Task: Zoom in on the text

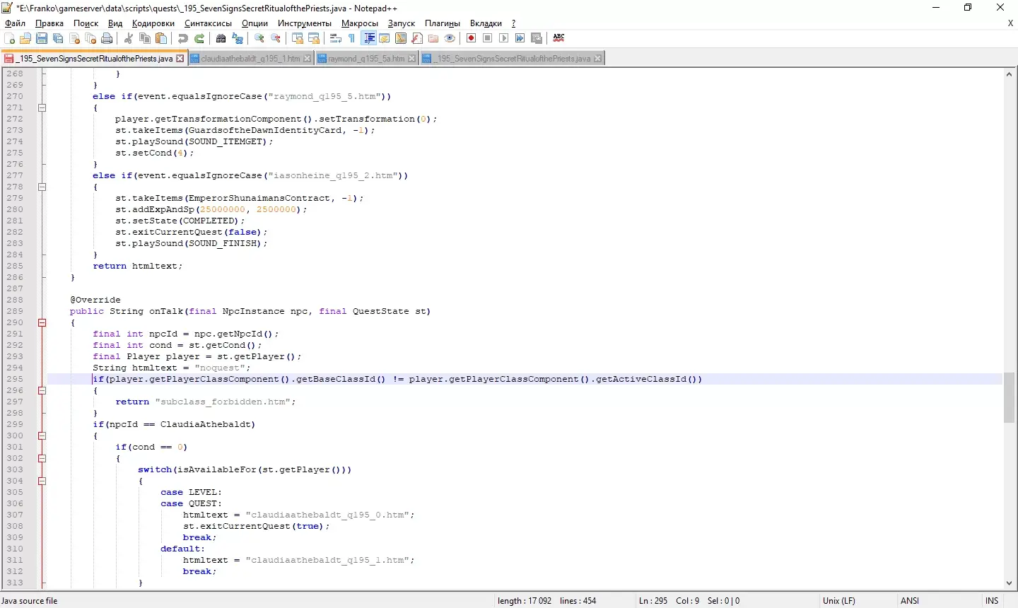Action: [259, 38]
